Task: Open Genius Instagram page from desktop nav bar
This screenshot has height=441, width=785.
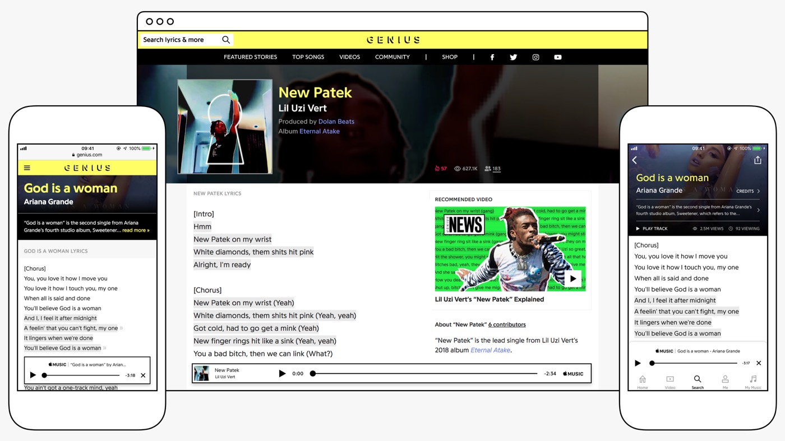Action: (x=535, y=57)
